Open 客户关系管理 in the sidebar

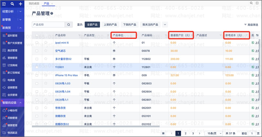[15, 43]
